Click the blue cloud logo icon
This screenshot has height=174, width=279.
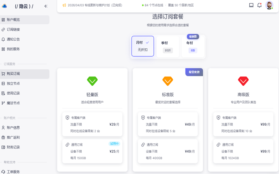click(4, 6)
